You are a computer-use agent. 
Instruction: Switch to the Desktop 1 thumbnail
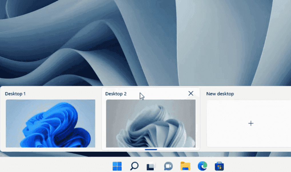click(x=51, y=124)
